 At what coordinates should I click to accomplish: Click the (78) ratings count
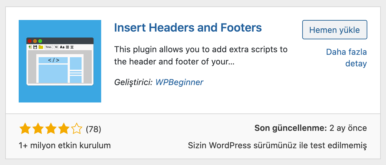[93, 129]
